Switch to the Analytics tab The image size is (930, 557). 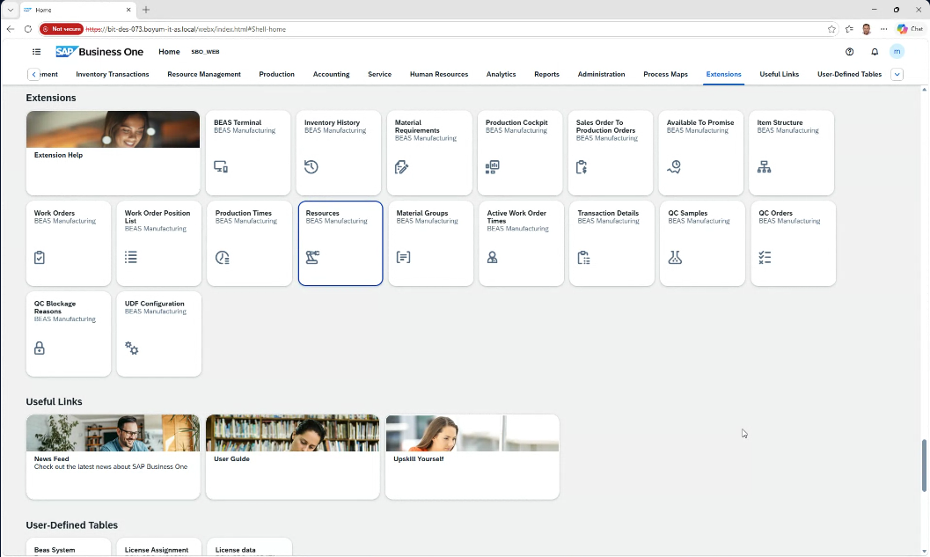pyautogui.click(x=502, y=74)
